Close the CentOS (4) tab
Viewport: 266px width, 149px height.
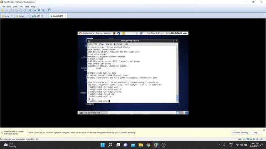tap(47, 16)
